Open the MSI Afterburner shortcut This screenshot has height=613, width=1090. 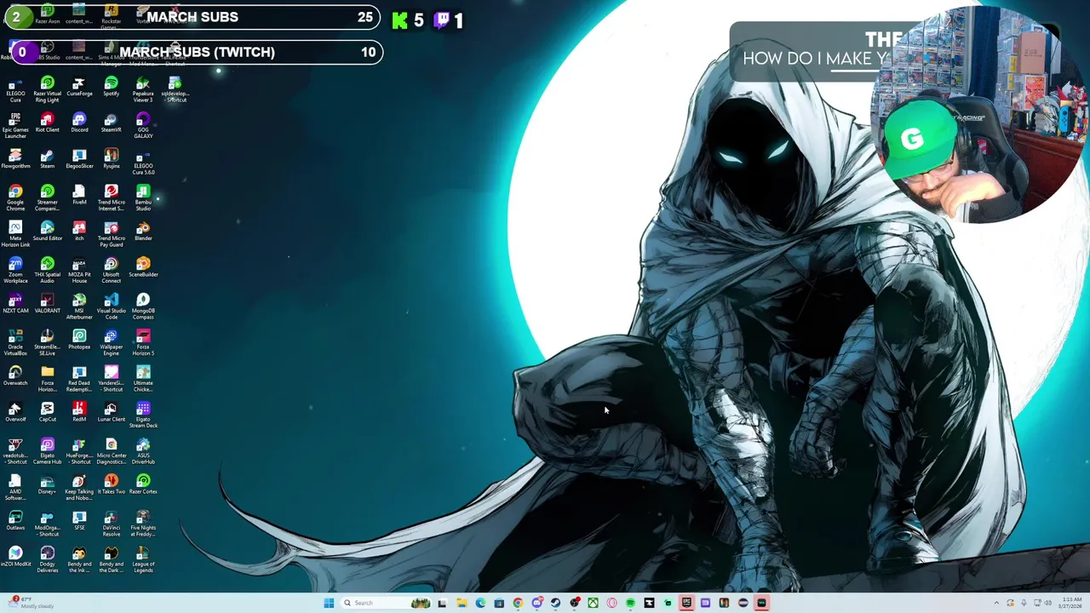click(x=79, y=306)
